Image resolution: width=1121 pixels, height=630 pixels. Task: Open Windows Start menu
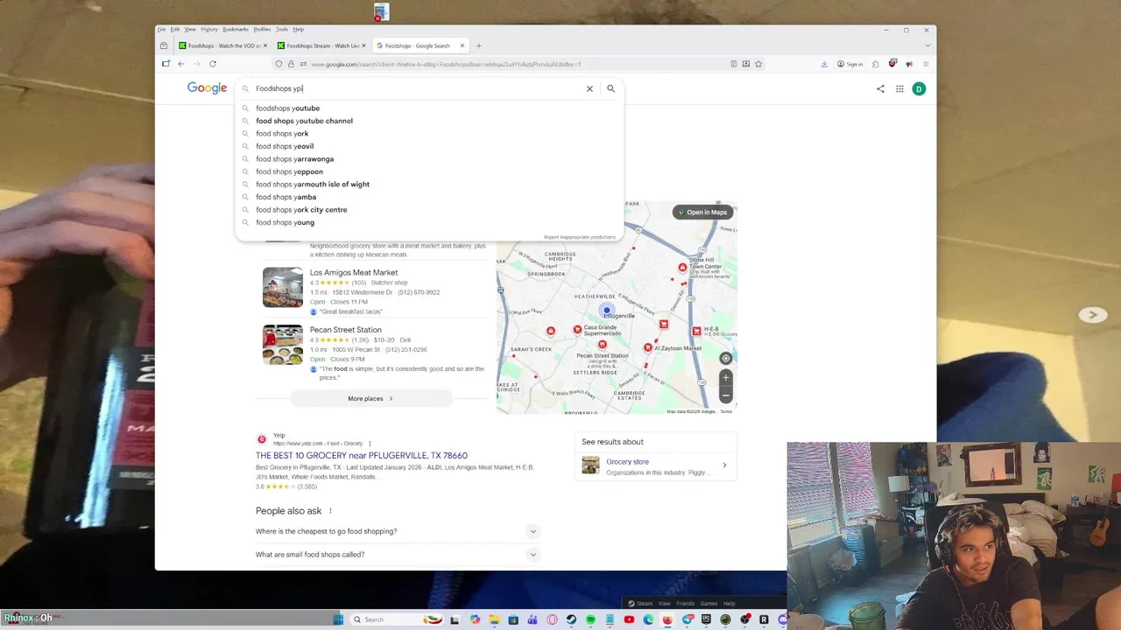337,619
